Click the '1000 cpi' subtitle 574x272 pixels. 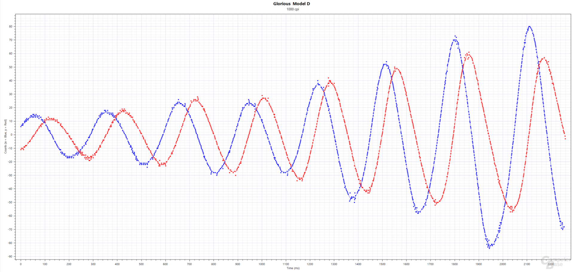click(293, 9)
